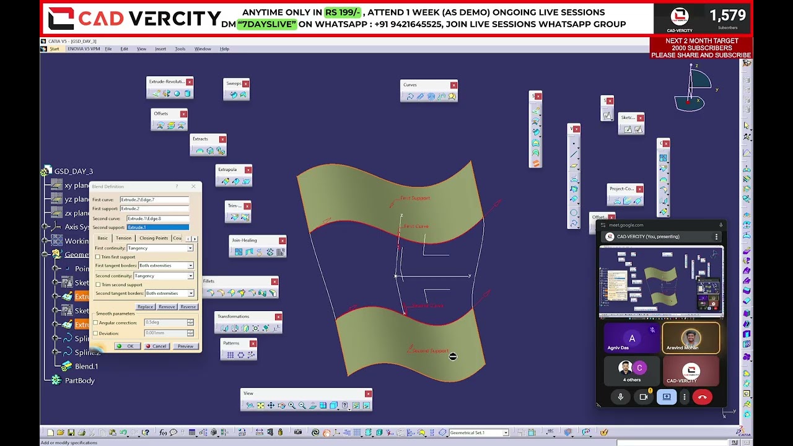Open the Tools menu

pyautogui.click(x=180, y=49)
